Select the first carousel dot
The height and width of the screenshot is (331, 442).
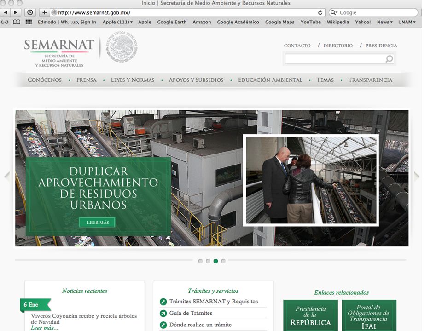click(x=200, y=261)
